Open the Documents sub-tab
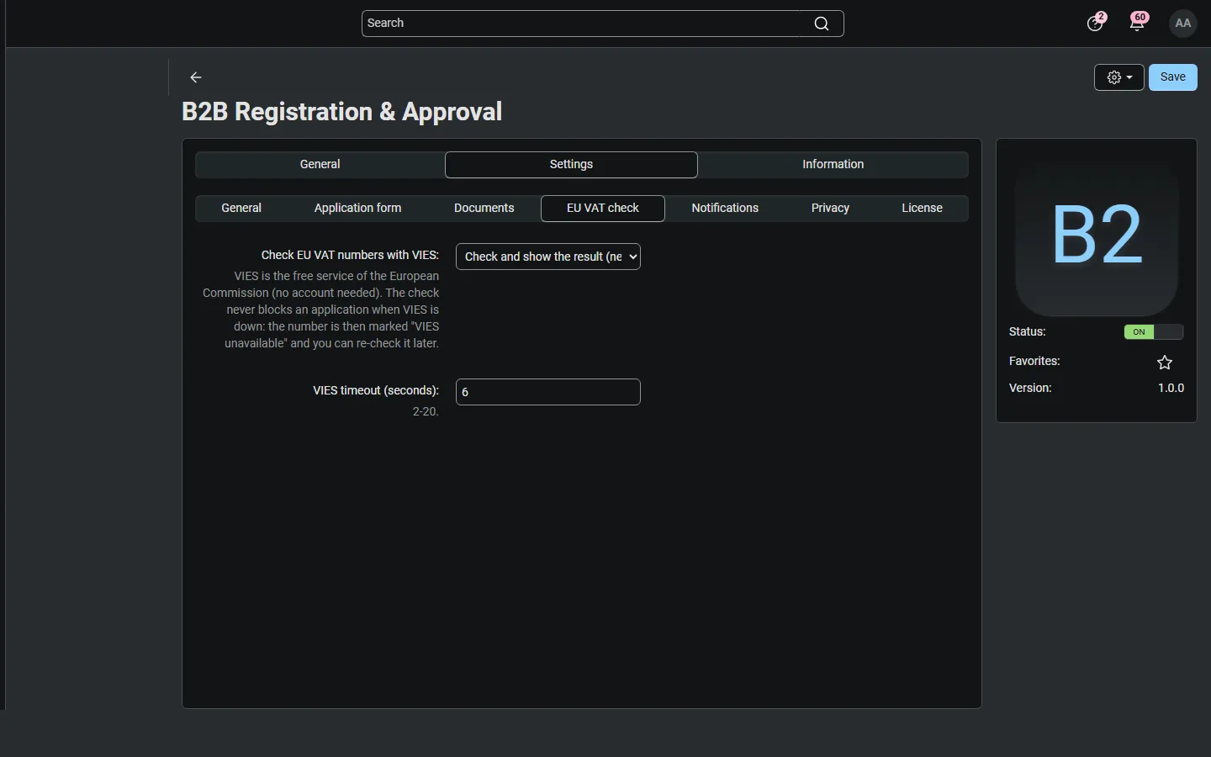 pyautogui.click(x=484, y=209)
